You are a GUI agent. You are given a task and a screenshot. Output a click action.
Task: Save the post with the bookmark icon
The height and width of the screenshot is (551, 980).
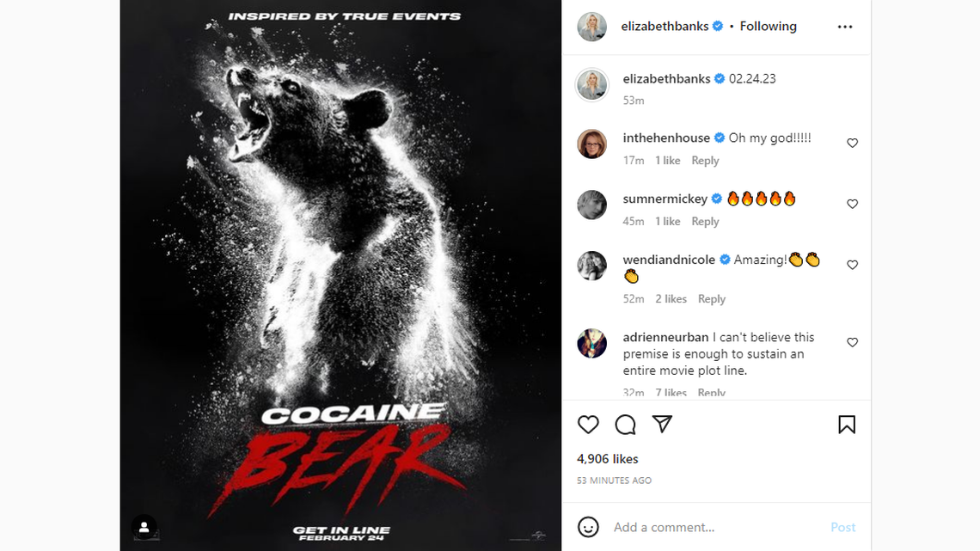[x=846, y=424]
